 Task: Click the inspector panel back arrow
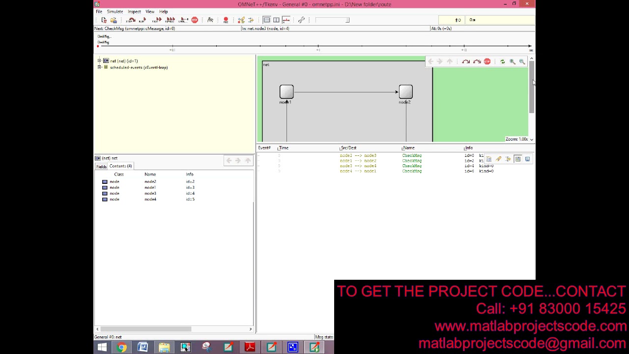tap(229, 161)
